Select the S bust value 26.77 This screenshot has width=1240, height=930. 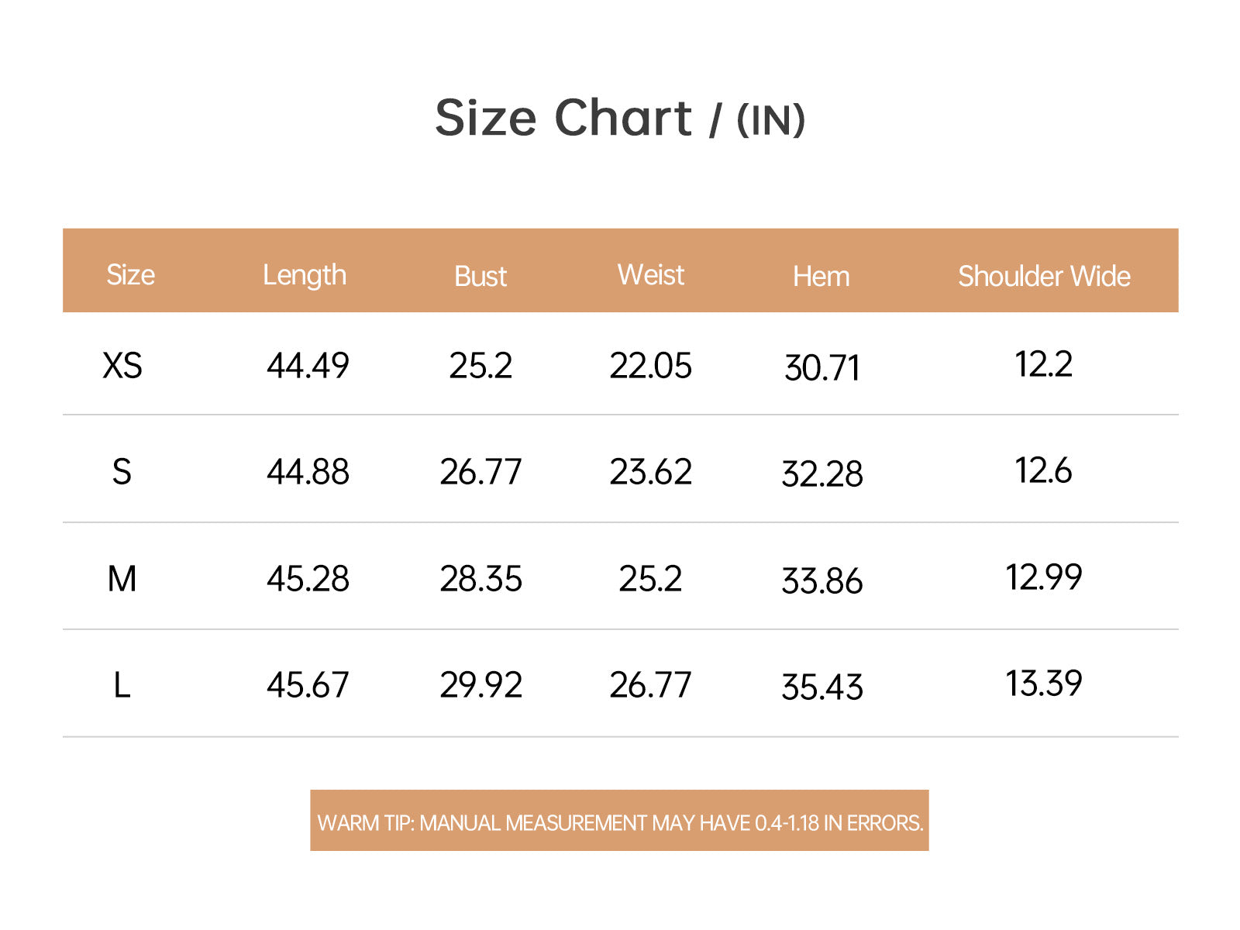[x=480, y=472]
